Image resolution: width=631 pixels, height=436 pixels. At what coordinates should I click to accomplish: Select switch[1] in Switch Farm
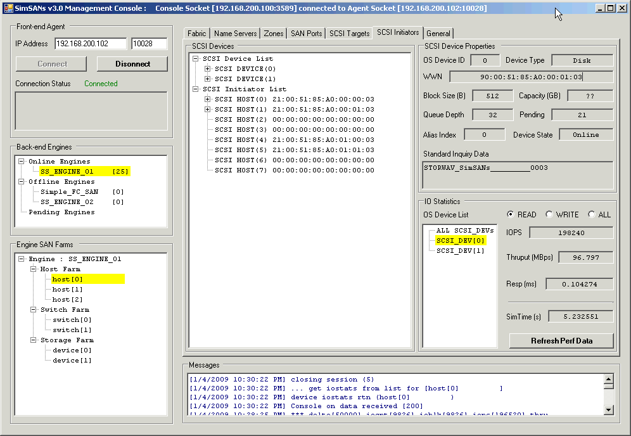pyautogui.click(x=72, y=330)
